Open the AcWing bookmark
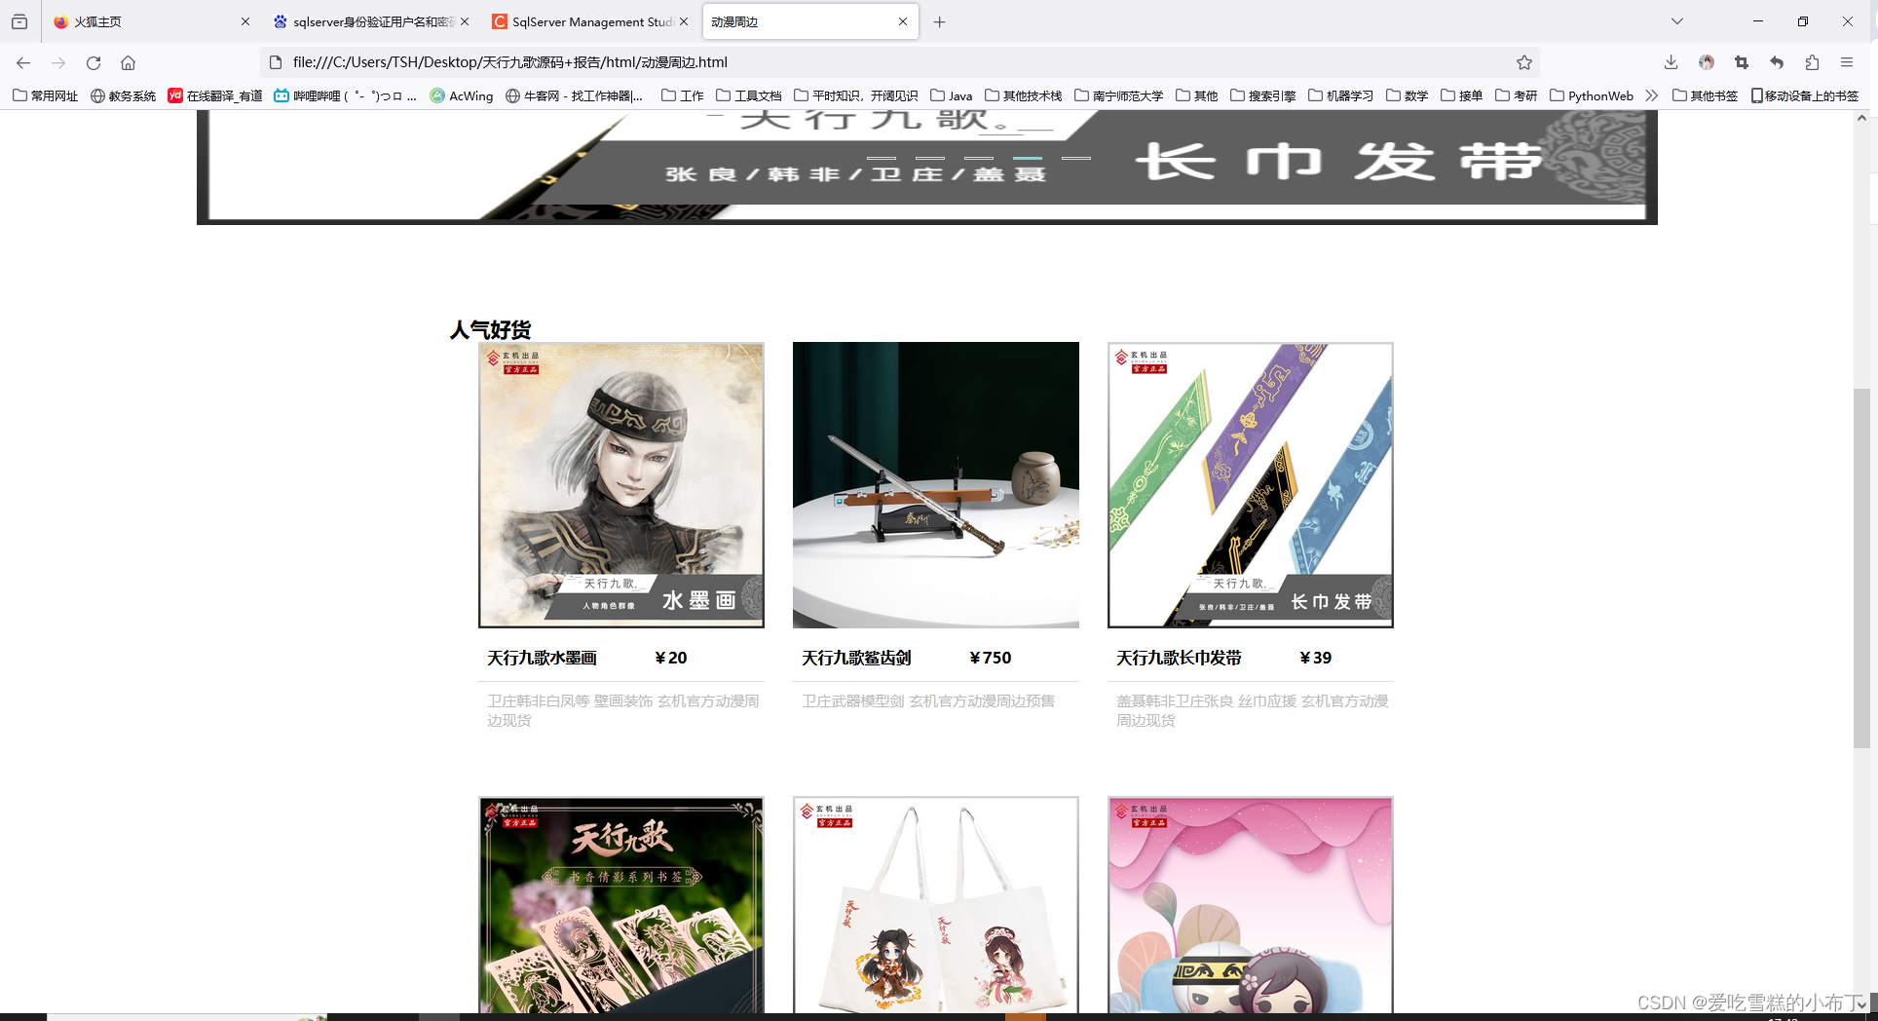This screenshot has width=1878, height=1021. pyautogui.click(x=462, y=95)
